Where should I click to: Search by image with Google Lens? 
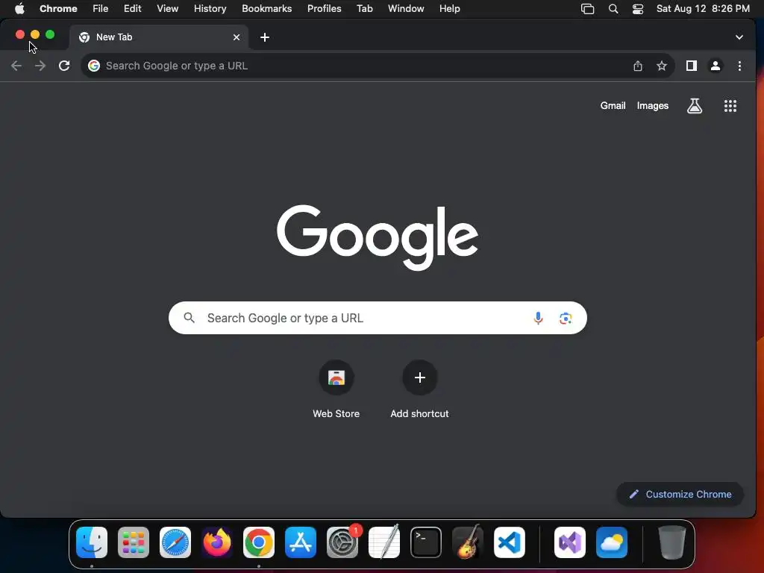coord(566,318)
